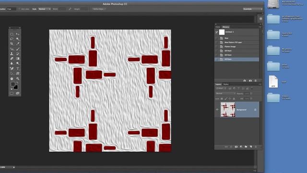Select the Zoom tool in toolbox
Screen dimensions: 307x173
pyautogui.click(x=18, y=79)
